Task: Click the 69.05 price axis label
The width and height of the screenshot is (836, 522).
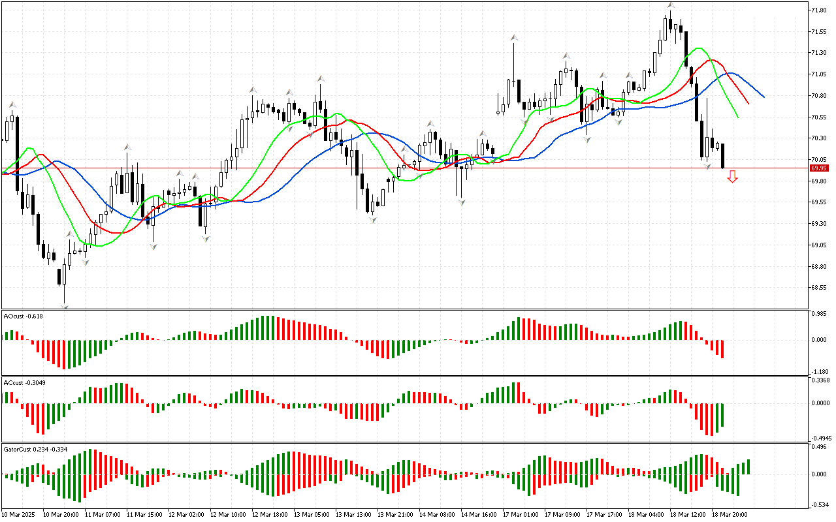Action: click(x=818, y=245)
